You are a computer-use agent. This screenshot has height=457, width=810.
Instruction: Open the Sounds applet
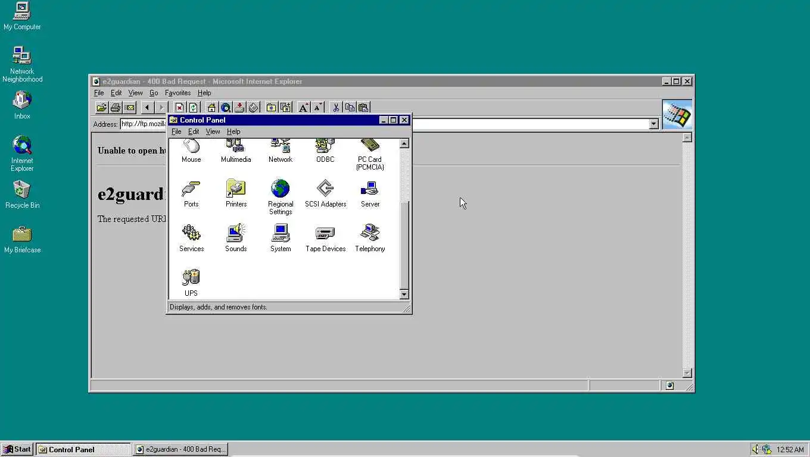[x=236, y=238]
